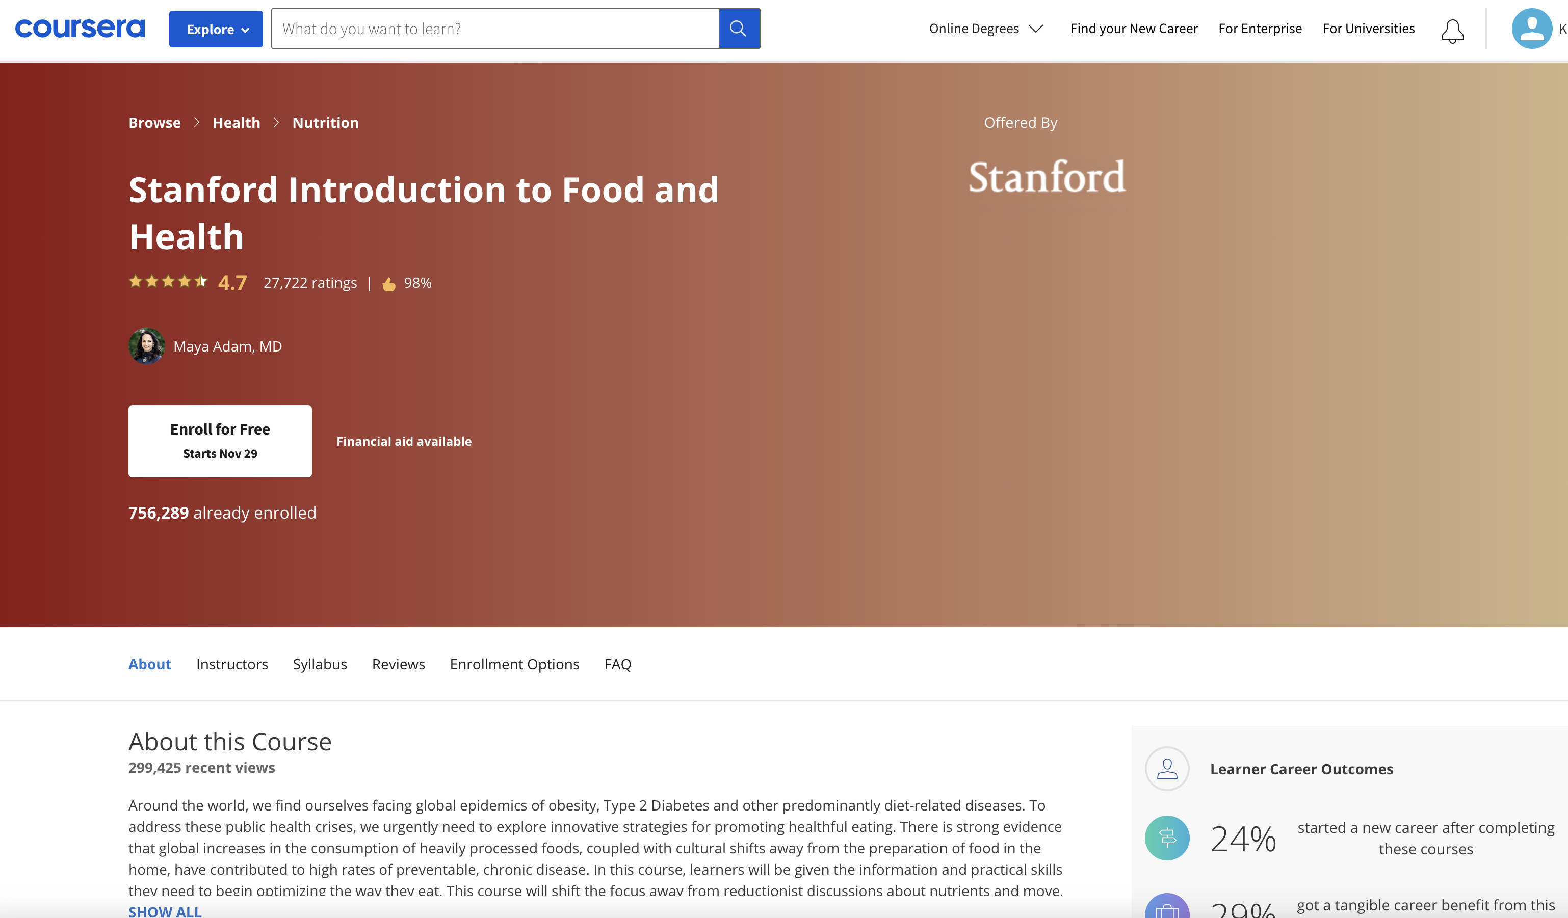Click the Enroll for Free button

pyautogui.click(x=220, y=441)
